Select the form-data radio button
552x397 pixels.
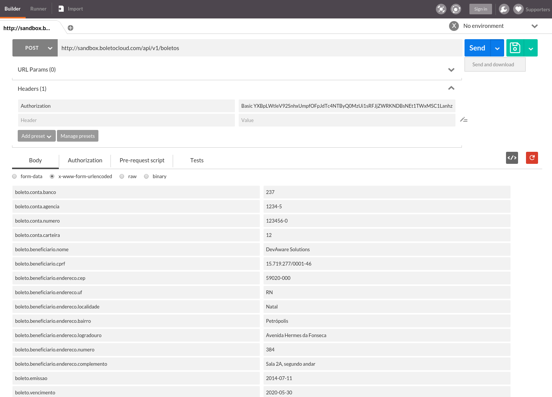click(15, 176)
